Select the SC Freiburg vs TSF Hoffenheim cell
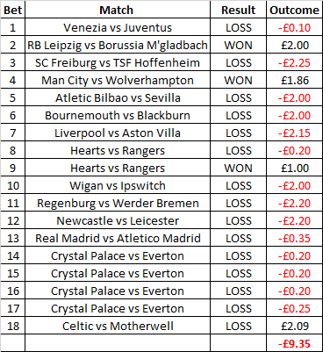The height and width of the screenshot is (352, 323). [118, 62]
